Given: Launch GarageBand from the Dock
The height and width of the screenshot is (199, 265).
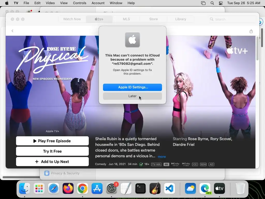Looking at the screenshot, I should [x=155, y=188].
